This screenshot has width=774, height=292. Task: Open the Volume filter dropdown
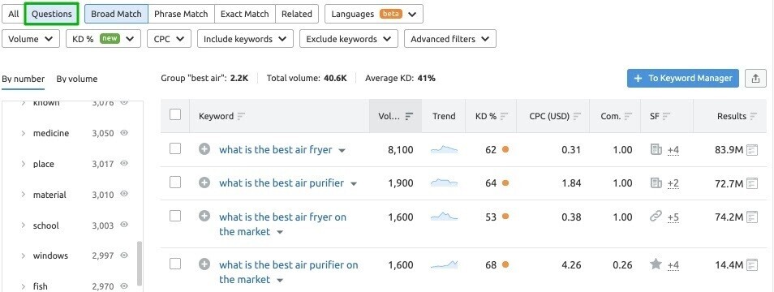tap(31, 39)
